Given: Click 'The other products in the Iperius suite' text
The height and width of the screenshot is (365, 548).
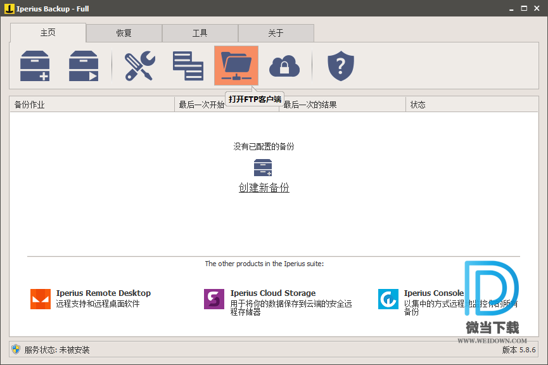Looking at the screenshot, I should point(264,264).
